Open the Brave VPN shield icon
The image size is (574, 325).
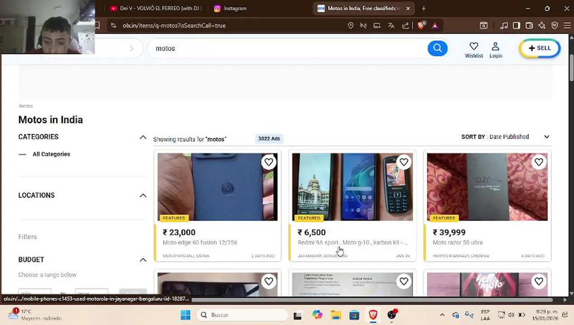pyautogui.click(x=555, y=26)
